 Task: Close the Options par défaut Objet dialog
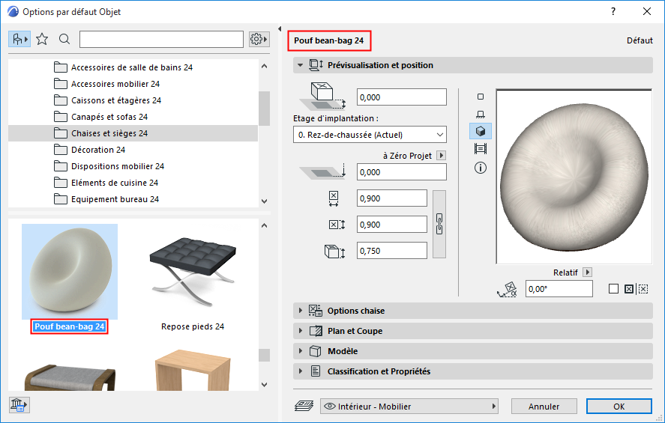click(647, 11)
